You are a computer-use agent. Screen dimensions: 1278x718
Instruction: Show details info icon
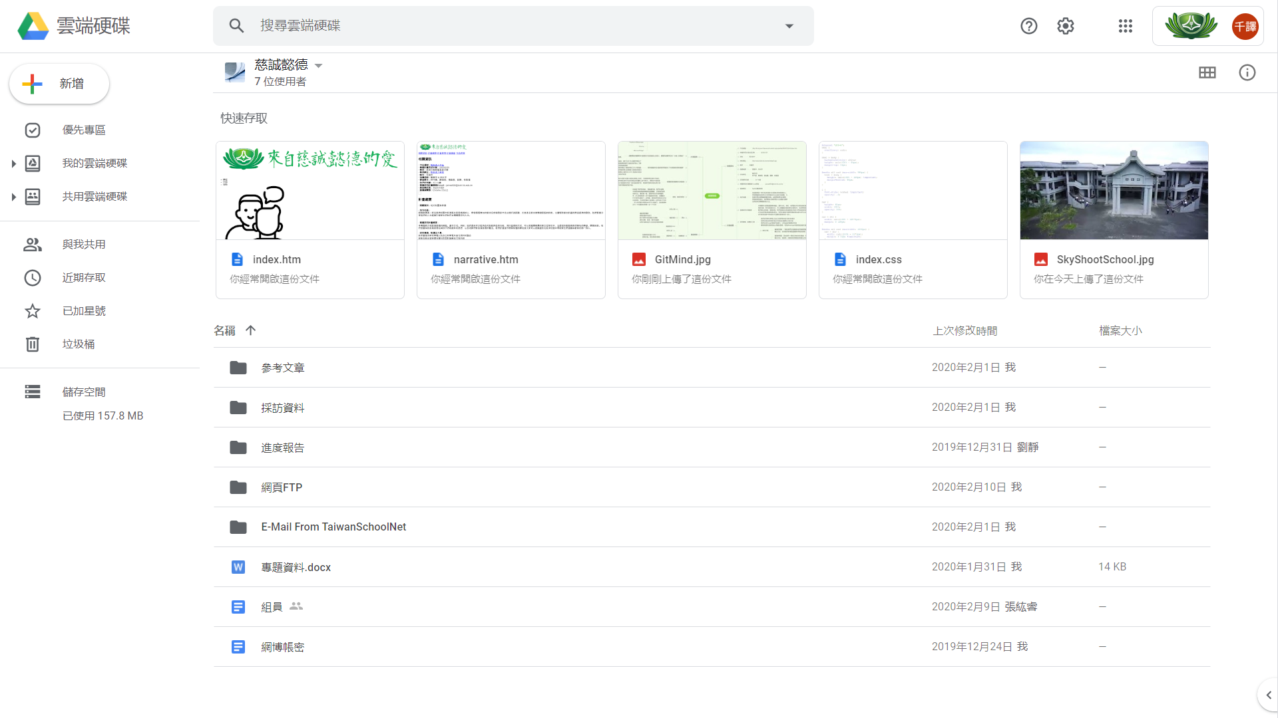[x=1247, y=72]
